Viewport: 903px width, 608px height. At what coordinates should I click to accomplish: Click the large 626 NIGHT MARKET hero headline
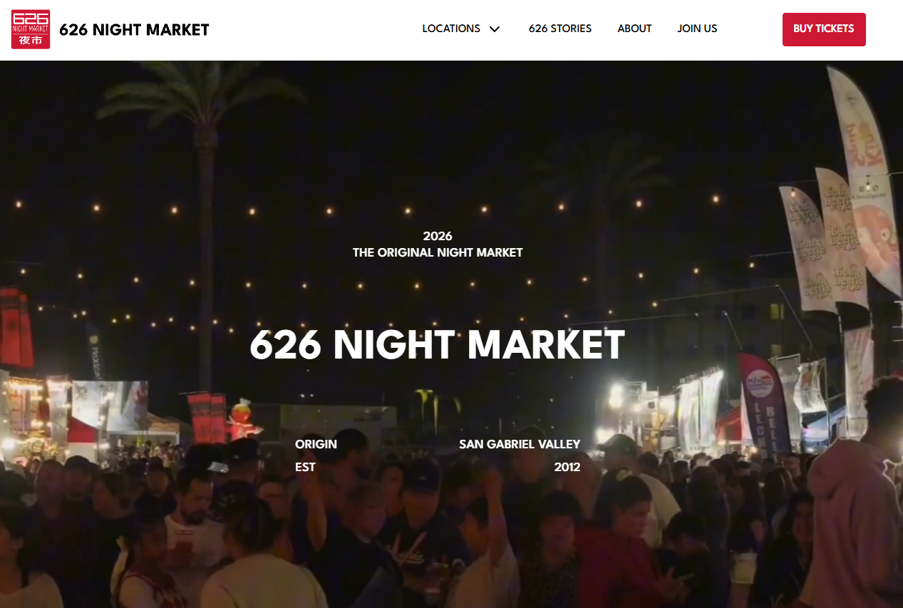tap(437, 345)
